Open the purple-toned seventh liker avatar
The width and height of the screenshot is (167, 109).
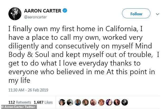(x=109, y=102)
